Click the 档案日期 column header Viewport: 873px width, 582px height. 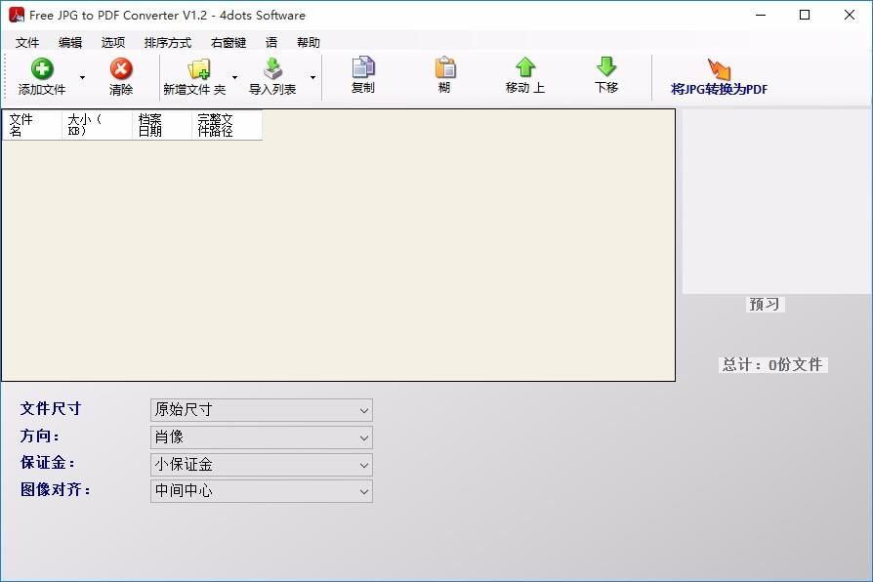point(162,125)
